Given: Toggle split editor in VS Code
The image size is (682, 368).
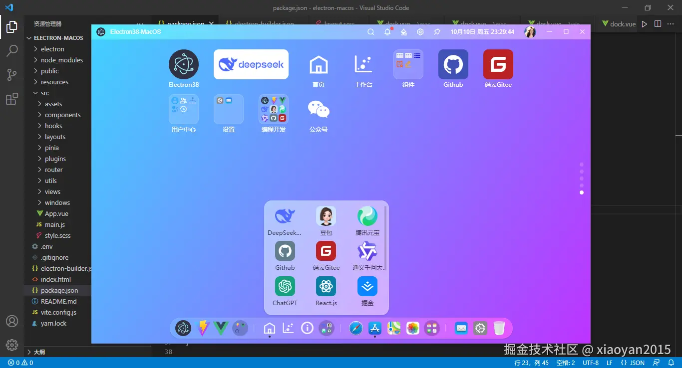Looking at the screenshot, I should [658, 24].
